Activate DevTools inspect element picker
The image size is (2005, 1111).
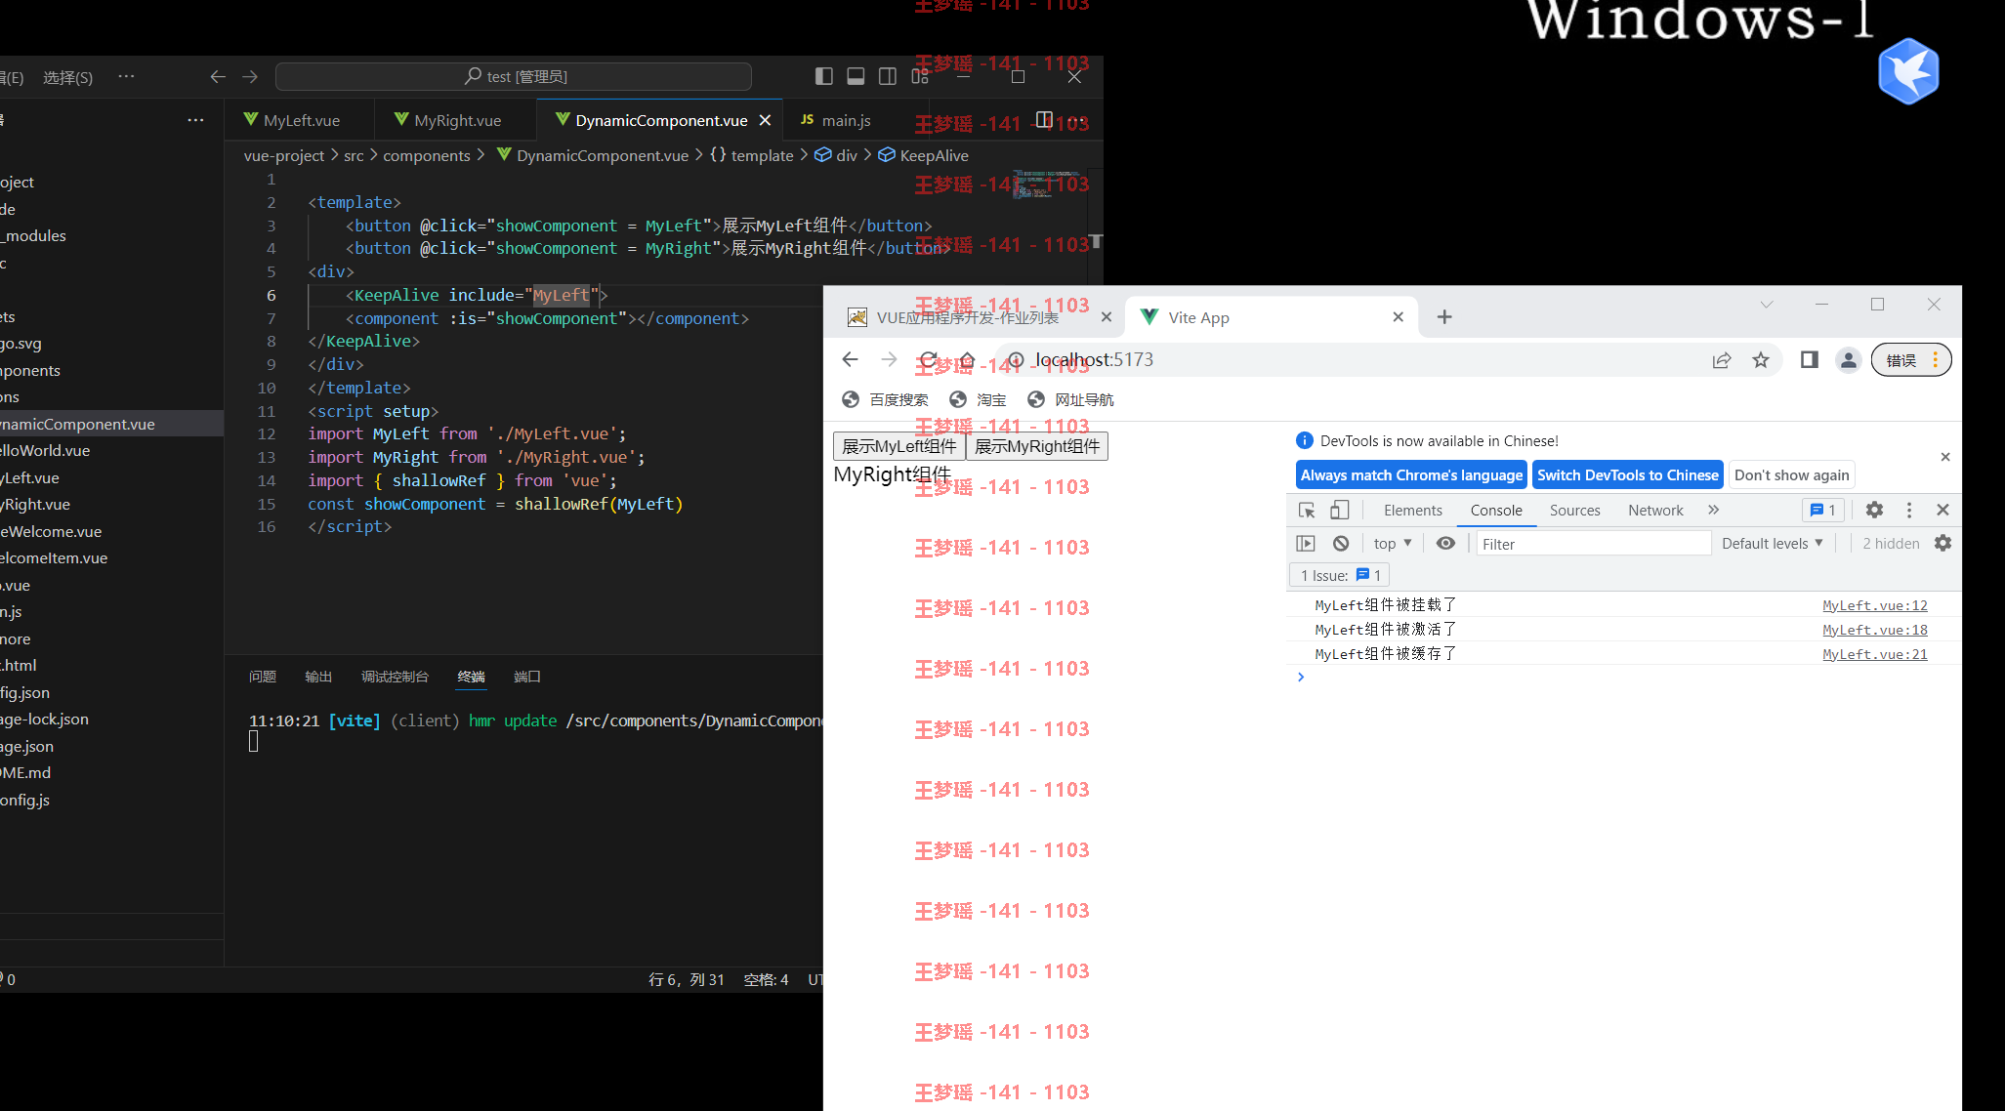tap(1307, 510)
